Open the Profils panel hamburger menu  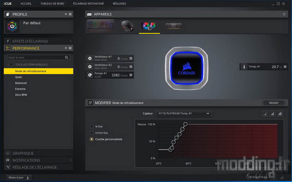tap(70, 14)
